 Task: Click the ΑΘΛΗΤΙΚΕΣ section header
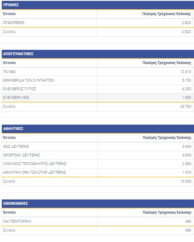click(x=13, y=129)
